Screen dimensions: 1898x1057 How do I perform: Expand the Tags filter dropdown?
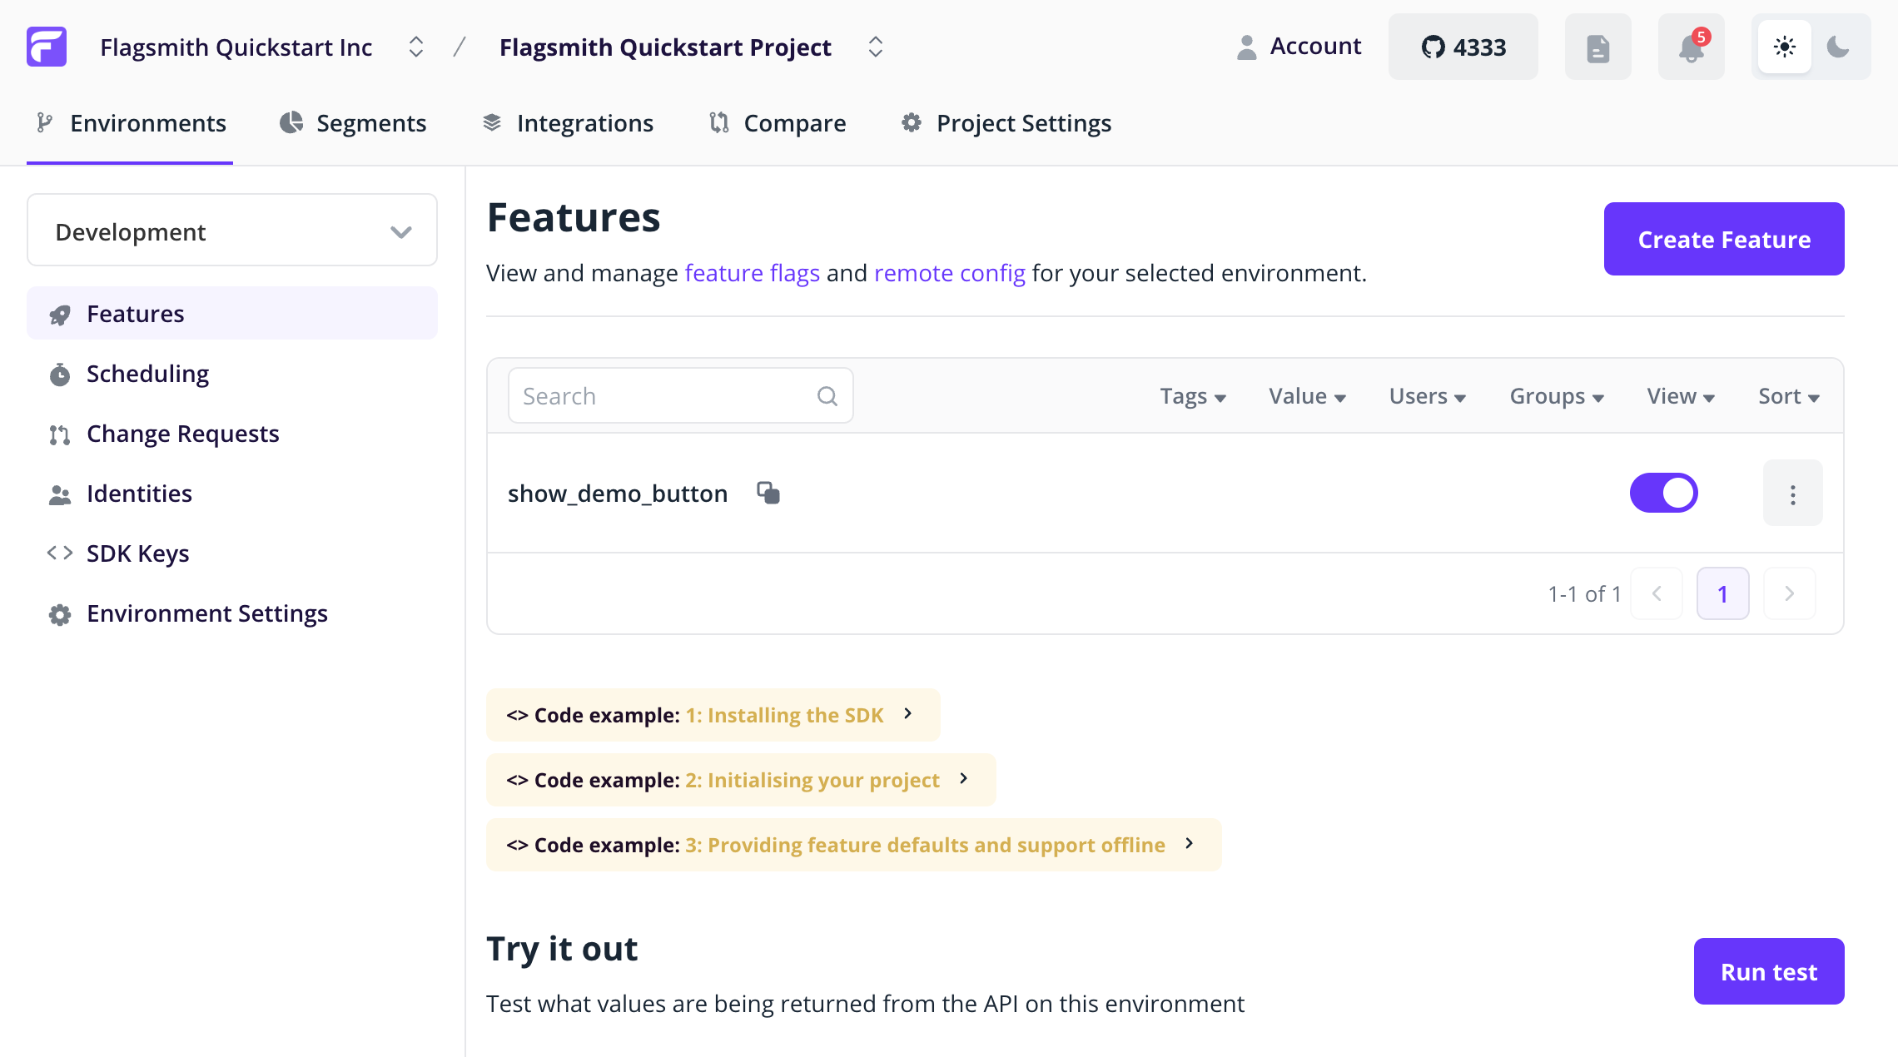coord(1193,396)
